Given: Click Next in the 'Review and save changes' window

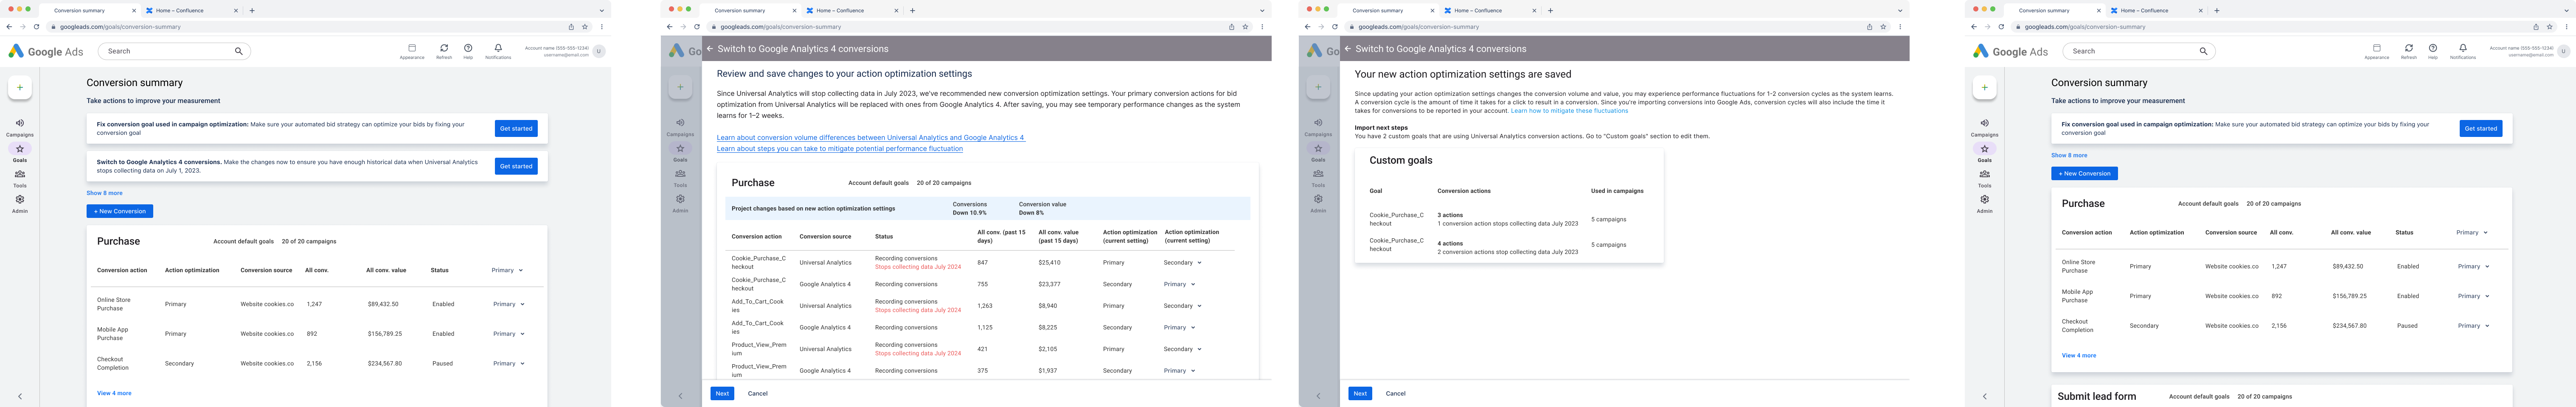Looking at the screenshot, I should click(722, 393).
